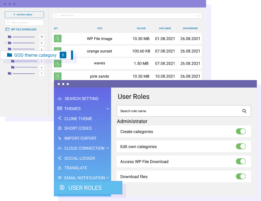Toggle Access WP File Download permission
Screen dimensions: 261x201
tap(241, 161)
